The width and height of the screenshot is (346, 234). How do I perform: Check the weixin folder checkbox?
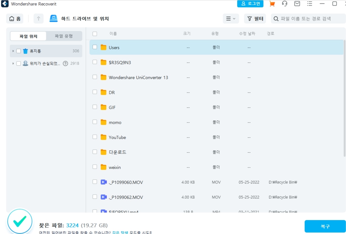pyautogui.click(x=95, y=167)
